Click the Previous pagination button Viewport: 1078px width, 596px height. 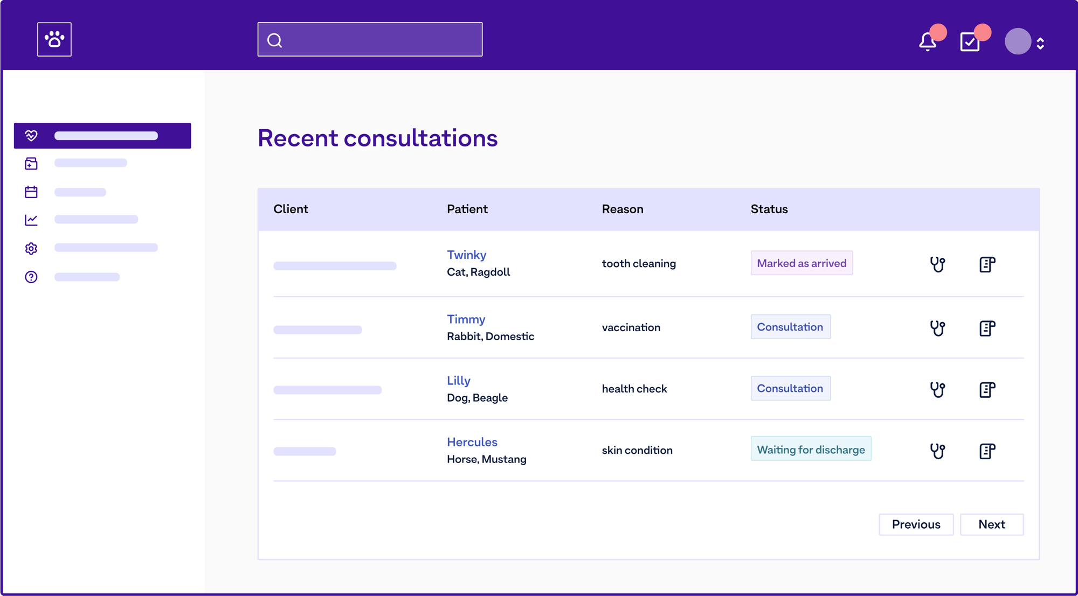(x=916, y=524)
